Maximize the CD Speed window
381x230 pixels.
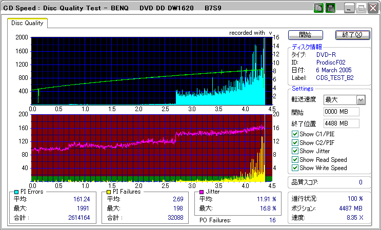pos(361,8)
